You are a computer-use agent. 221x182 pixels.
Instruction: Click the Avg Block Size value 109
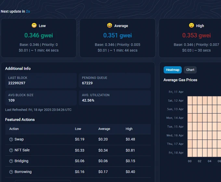pyautogui.click(x=11, y=101)
